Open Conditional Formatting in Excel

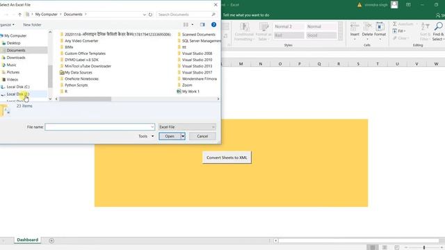244,31
